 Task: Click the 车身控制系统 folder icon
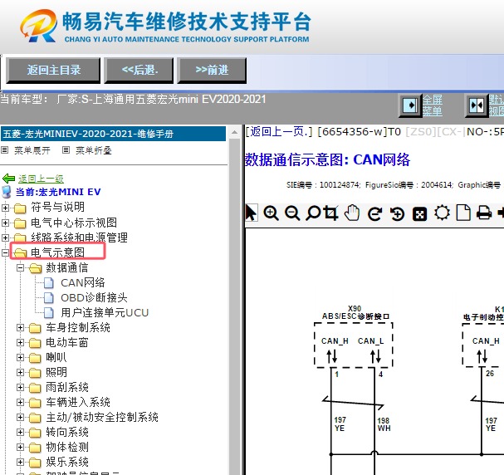tap(35, 328)
